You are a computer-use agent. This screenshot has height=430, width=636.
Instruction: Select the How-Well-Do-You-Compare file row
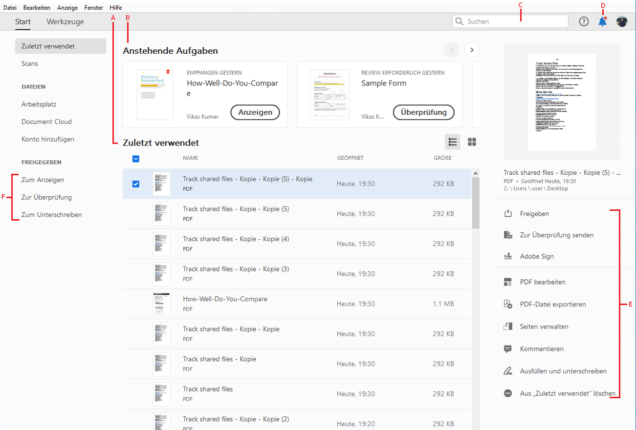pos(297,304)
